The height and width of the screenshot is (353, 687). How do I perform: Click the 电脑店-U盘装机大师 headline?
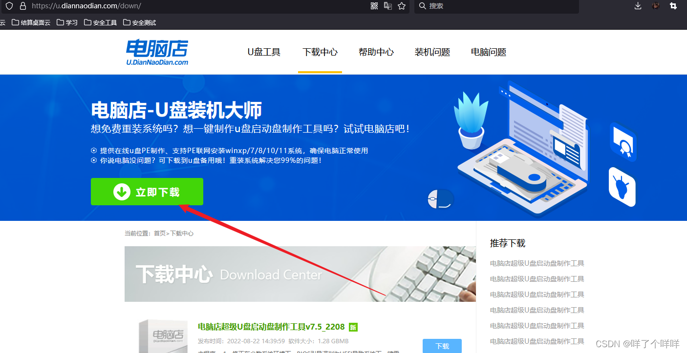click(176, 110)
